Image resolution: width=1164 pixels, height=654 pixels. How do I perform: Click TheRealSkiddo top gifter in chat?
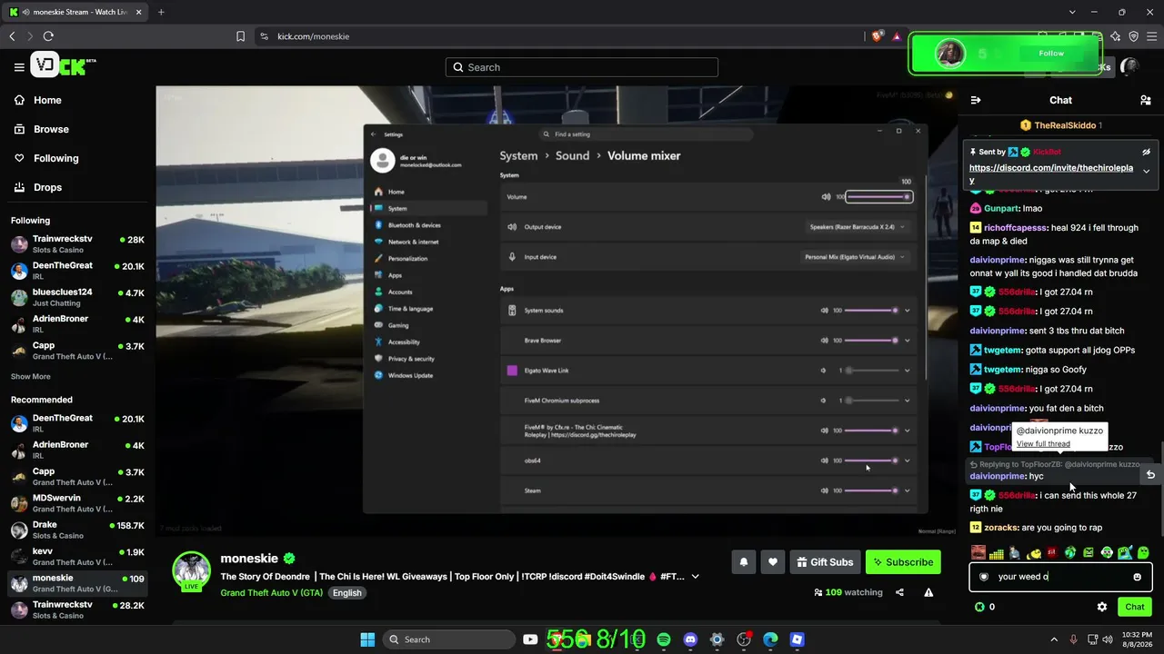tap(1060, 125)
